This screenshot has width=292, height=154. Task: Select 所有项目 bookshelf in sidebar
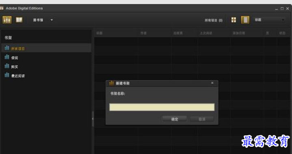pos(46,48)
